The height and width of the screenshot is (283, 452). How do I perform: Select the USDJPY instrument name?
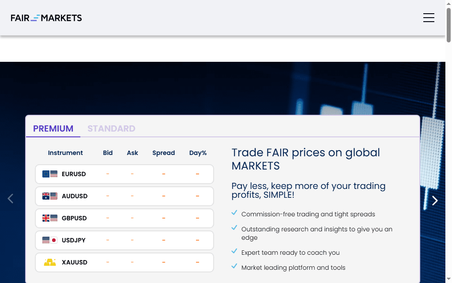click(x=74, y=240)
